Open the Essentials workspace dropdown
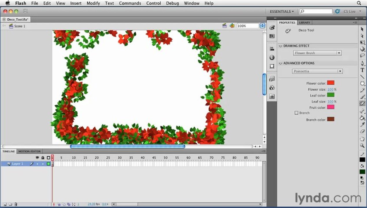This screenshot has width=367, height=208. [281, 12]
